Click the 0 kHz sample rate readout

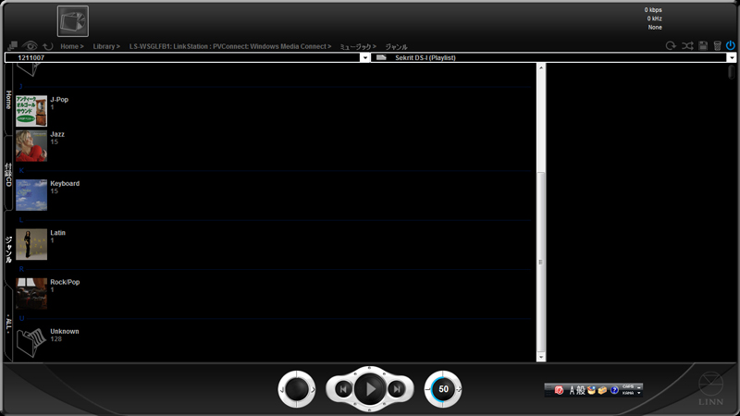point(654,18)
